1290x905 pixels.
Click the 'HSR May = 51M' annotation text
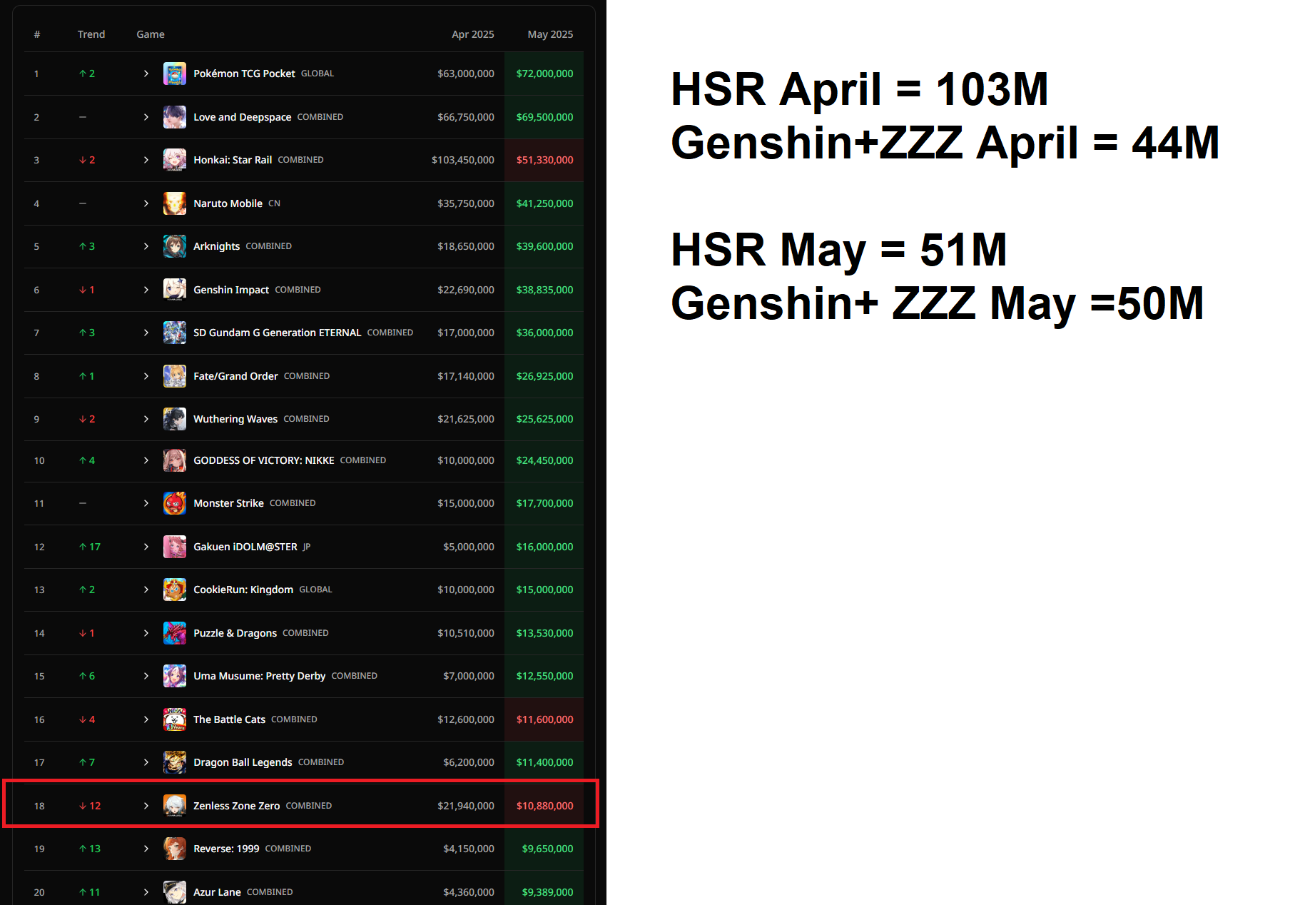click(x=839, y=251)
